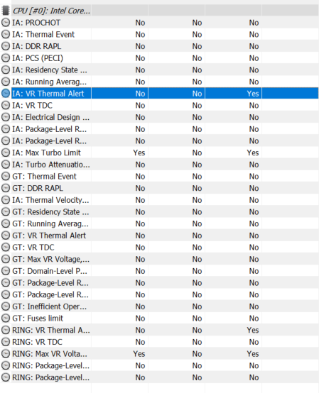Viewport: 319px width, 393px height.
Task: Select the 'IA: PCS (PECI)' row label
Action: click(x=38, y=58)
